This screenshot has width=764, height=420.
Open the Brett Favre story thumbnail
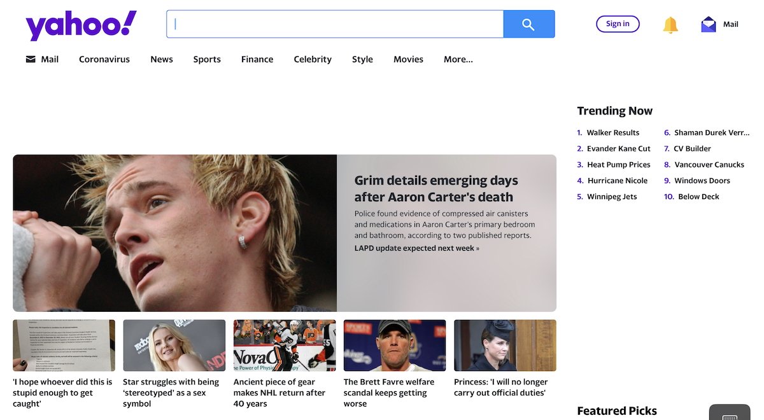click(395, 346)
